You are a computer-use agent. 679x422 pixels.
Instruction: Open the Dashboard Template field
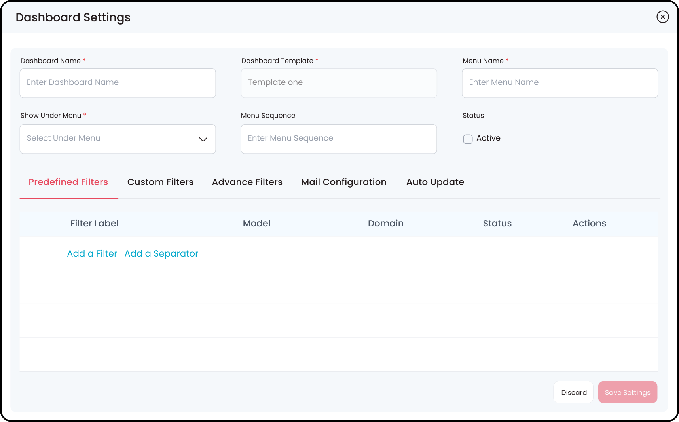(339, 83)
